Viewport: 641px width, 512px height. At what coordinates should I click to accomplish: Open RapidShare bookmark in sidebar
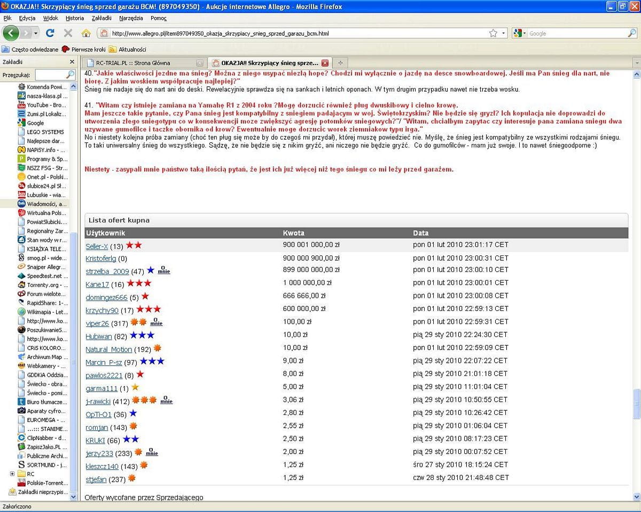43,303
